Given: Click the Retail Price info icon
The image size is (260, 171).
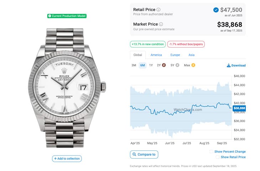Looking at the screenshot, I should coord(158,10).
